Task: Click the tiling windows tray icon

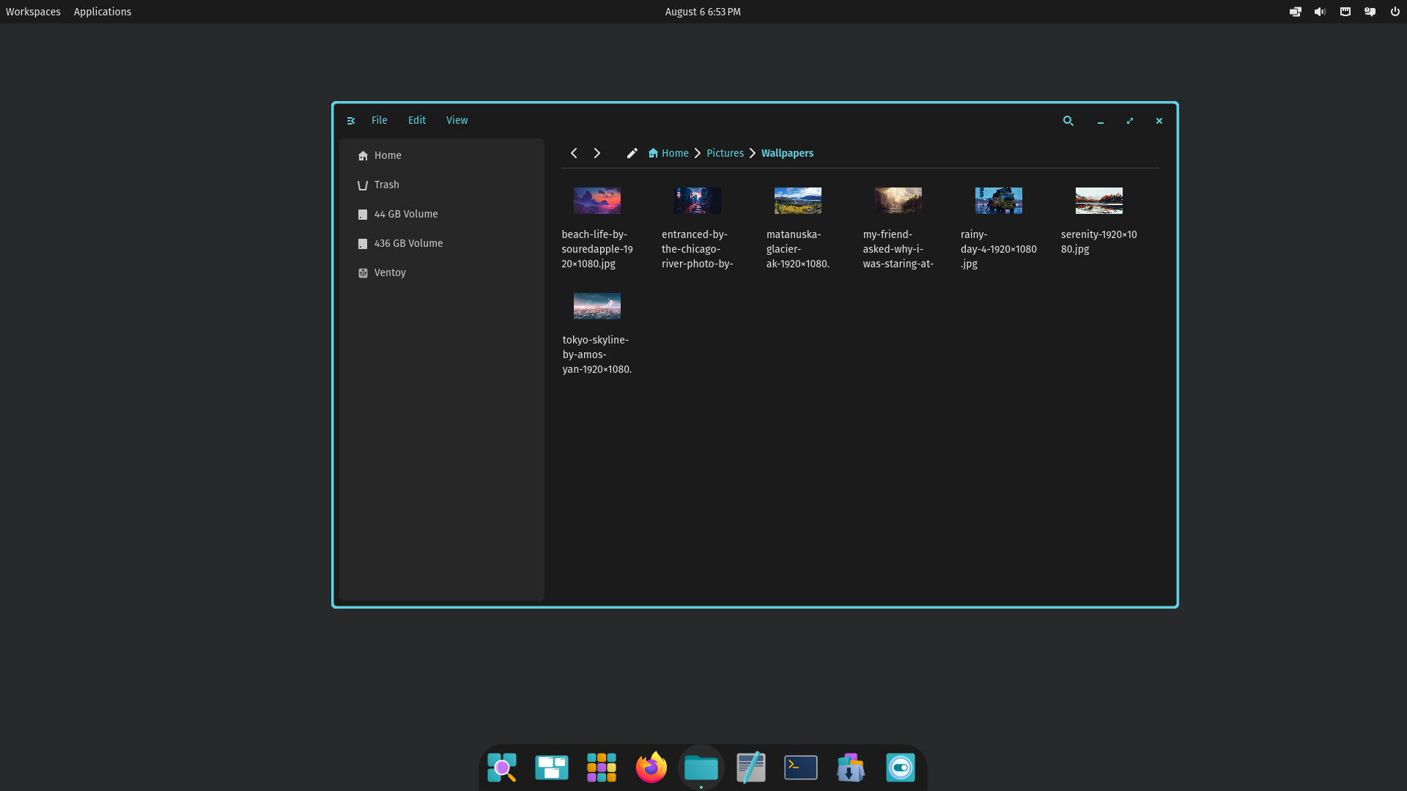Action: pyautogui.click(x=1296, y=12)
